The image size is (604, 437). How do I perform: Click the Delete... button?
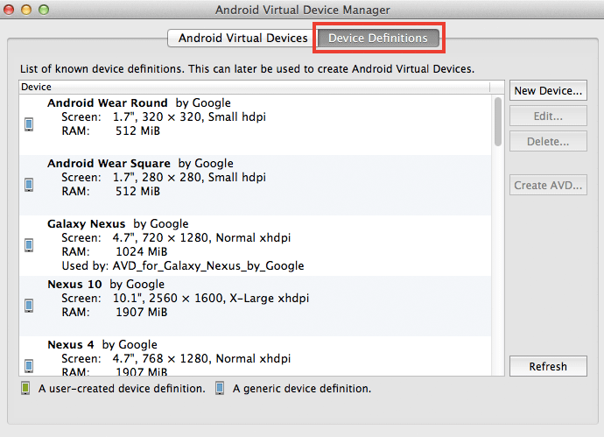click(548, 141)
